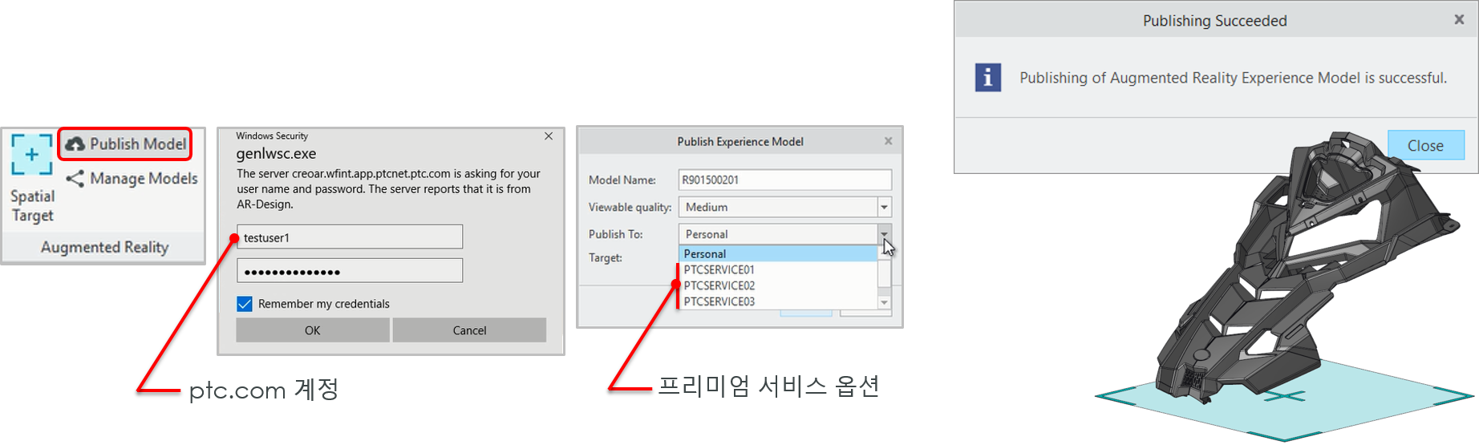This screenshot has height=445, width=1479.
Task: Click the Manage Models label
Action: 144,179
